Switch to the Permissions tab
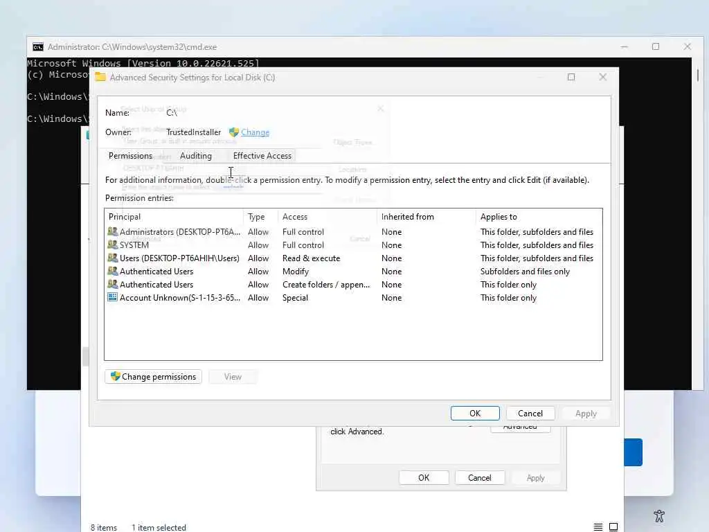Image resolution: width=709 pixels, height=532 pixels. (x=130, y=156)
